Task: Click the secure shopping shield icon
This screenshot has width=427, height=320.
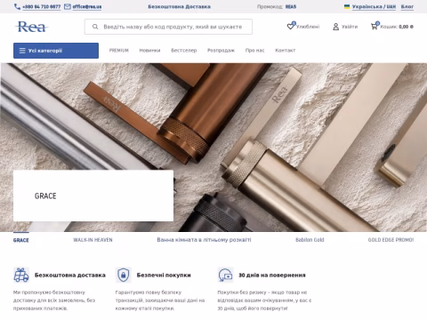Action: tap(123, 275)
